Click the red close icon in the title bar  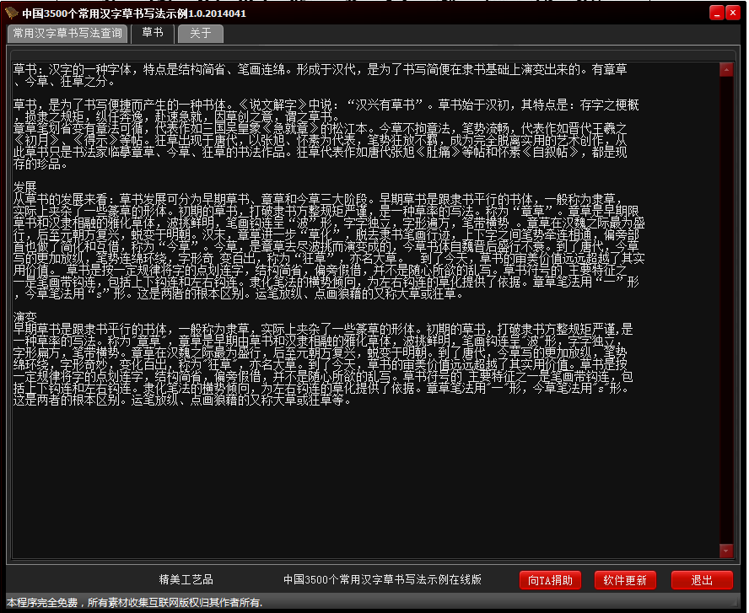pos(735,13)
